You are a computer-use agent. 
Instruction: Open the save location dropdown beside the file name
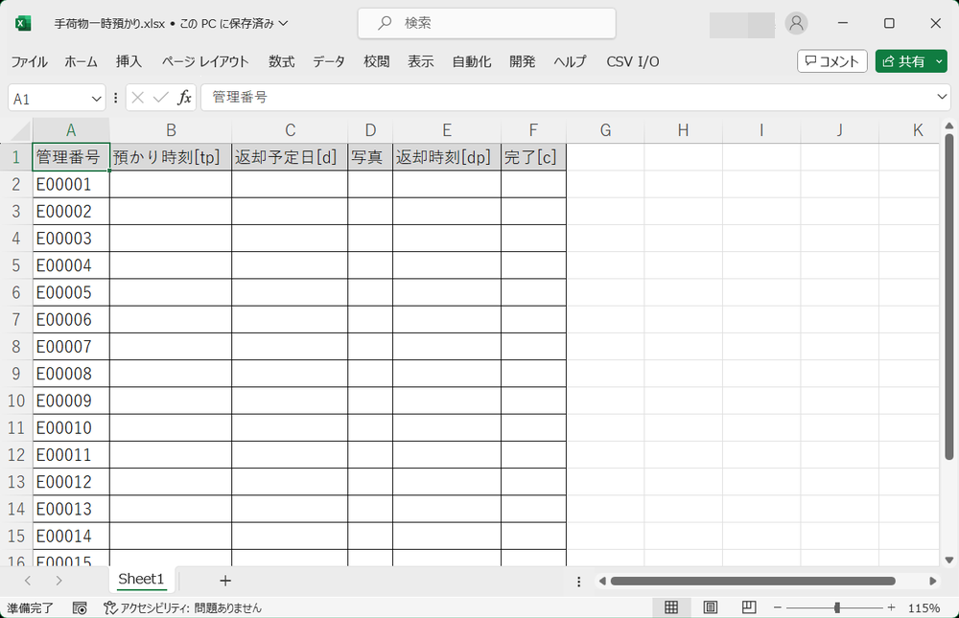[283, 23]
